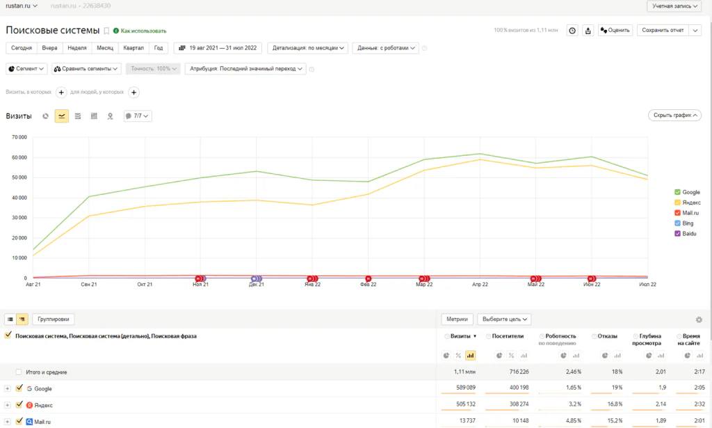The width and height of the screenshot is (712, 428).
Task: Uncheck the Google row checkbox
Action: pyautogui.click(x=19, y=388)
